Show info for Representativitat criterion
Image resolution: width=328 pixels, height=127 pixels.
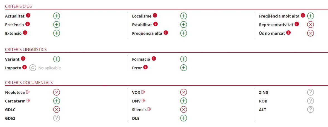click(x=297, y=24)
